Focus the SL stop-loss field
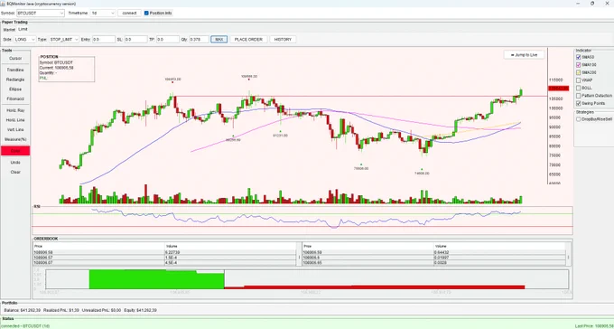The image size is (614, 329). click(x=135, y=40)
